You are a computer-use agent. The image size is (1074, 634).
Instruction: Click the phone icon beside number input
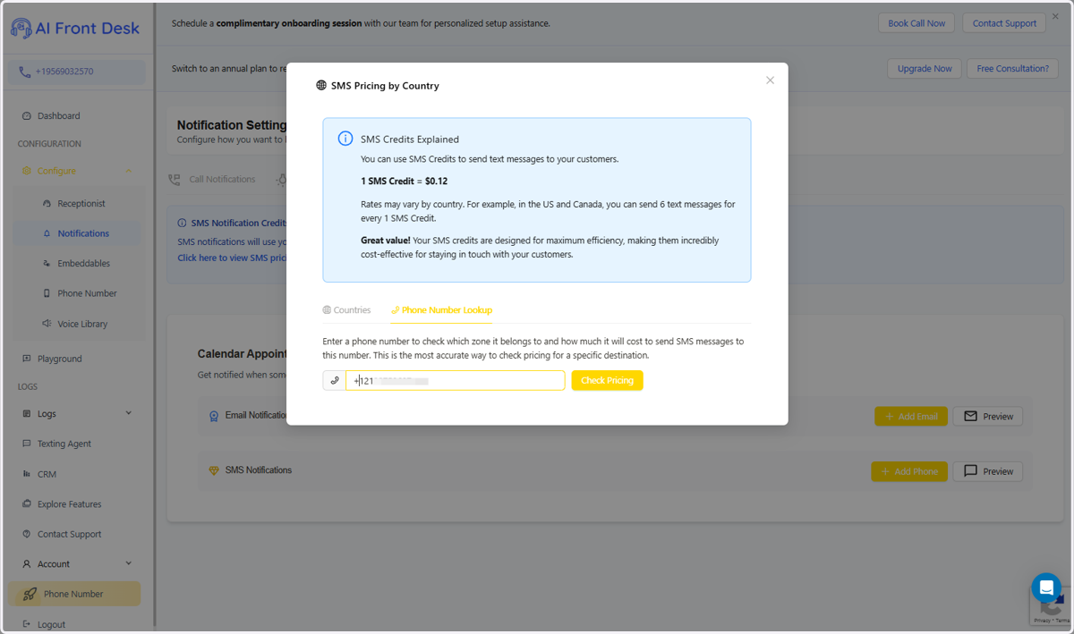[x=335, y=381]
